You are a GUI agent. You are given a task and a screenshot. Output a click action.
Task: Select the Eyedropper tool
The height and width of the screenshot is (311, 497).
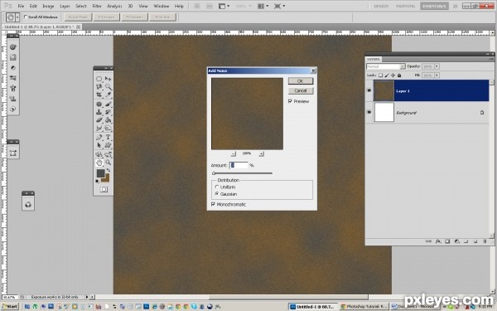tap(108, 95)
